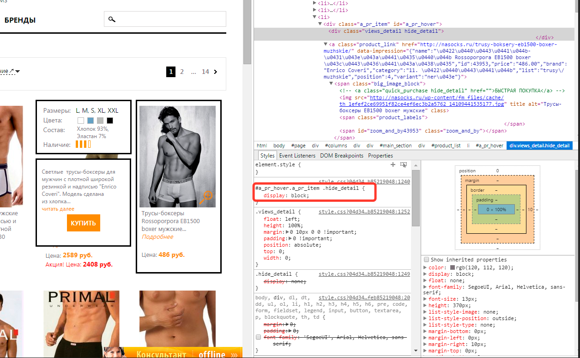This screenshot has width=580, height=358.
Task: Pick the gray color swatch in Цвета
Action: 100,121
